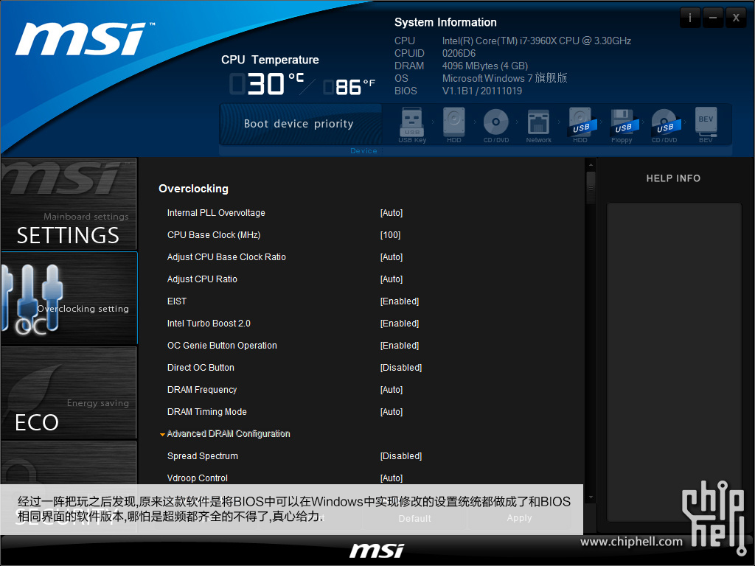Screen dimensions: 755x566
Task: Open Vdroop Control [Auto] option
Action: (391, 478)
